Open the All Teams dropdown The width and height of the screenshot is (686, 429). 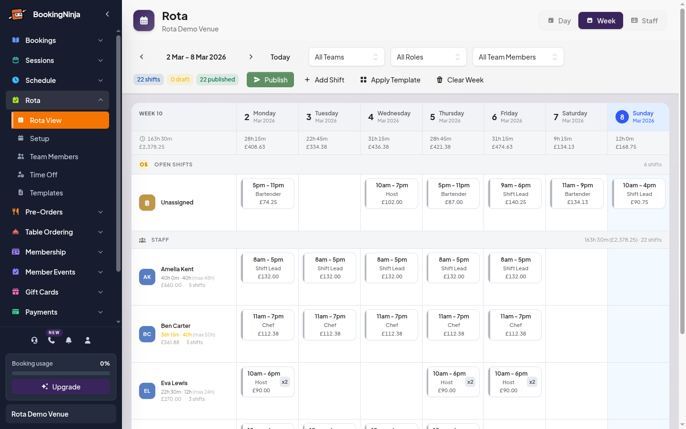pos(347,57)
